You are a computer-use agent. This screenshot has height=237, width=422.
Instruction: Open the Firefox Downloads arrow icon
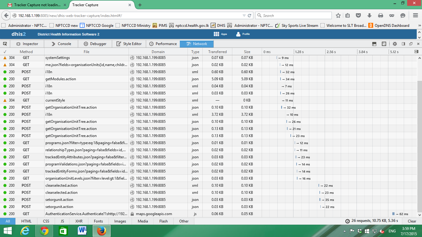point(369,15)
